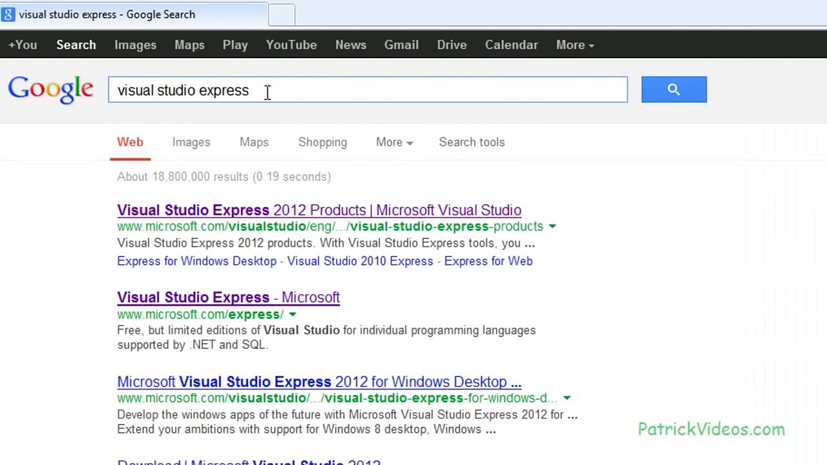Image resolution: width=827 pixels, height=465 pixels.
Task: Open Images in the black navigation bar
Action: click(135, 45)
